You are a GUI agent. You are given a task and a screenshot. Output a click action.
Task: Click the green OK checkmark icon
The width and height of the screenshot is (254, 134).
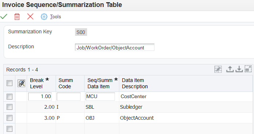(4, 16)
